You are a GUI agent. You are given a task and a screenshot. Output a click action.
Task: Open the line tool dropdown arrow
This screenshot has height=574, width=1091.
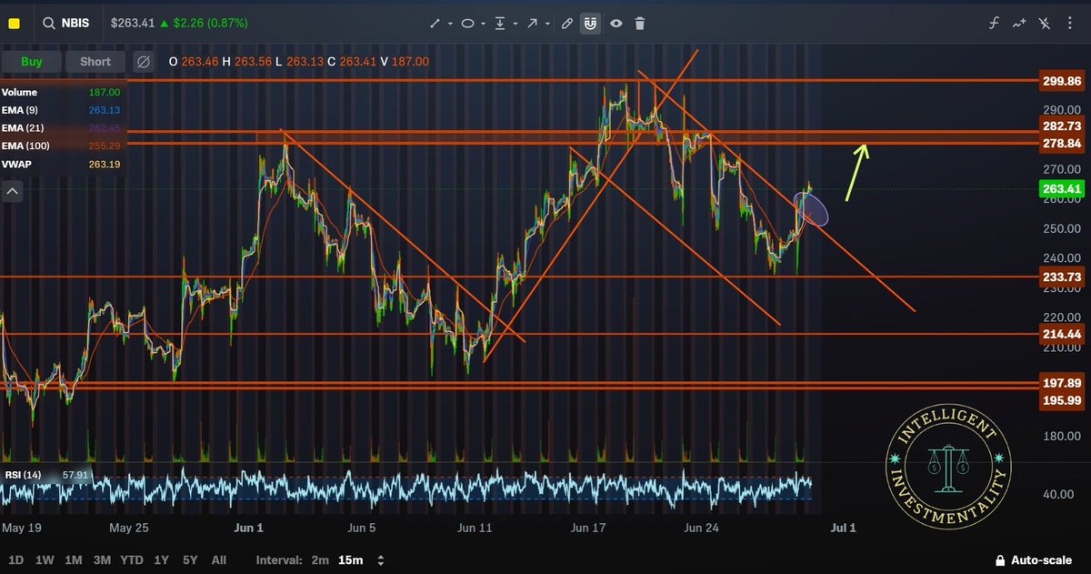coord(451,24)
